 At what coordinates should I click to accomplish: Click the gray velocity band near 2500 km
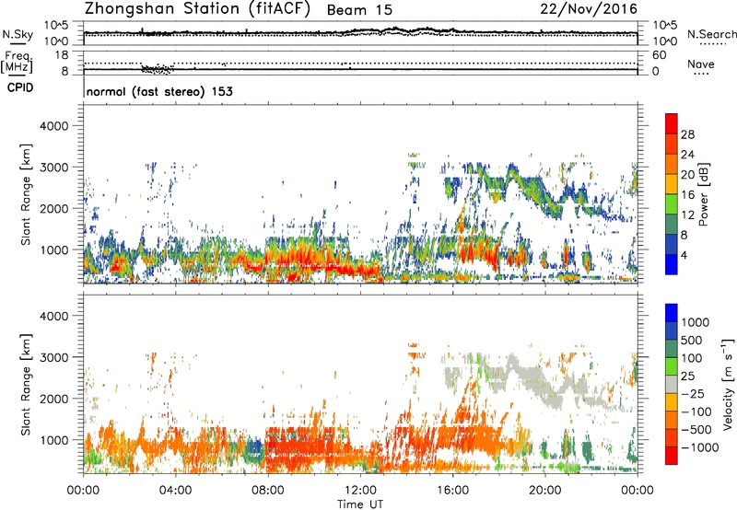pos(532,376)
